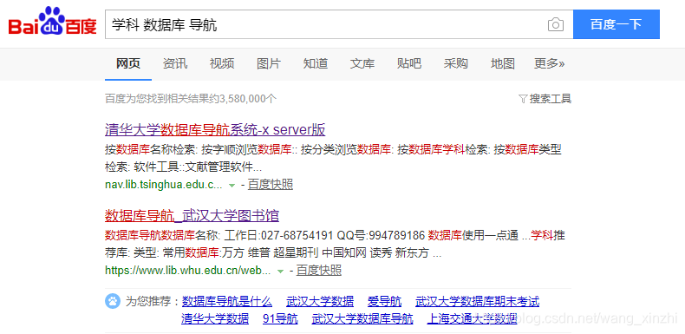Click the 搜索工具 filter icon

[523, 99]
